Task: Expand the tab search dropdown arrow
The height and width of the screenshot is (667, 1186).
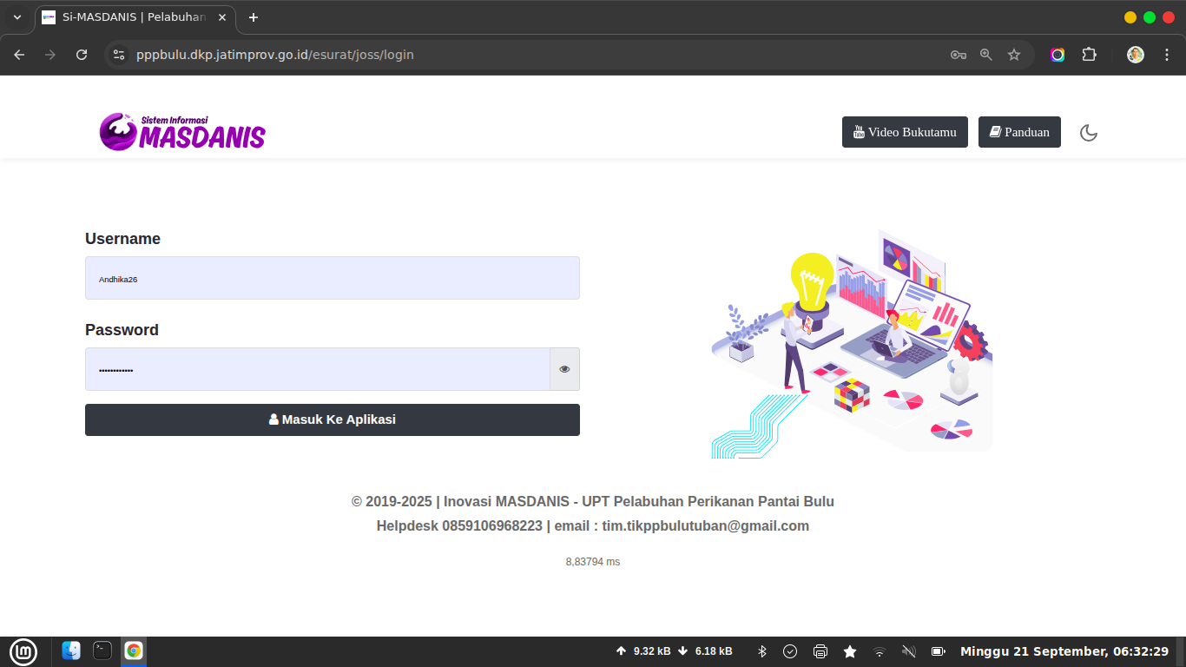Action: click(x=16, y=17)
